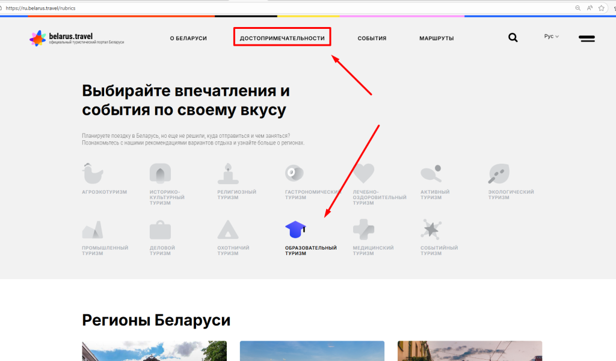Viewport: 616px width, 361px height.
Task: Open the event tourism star icon
Action: 431,229
